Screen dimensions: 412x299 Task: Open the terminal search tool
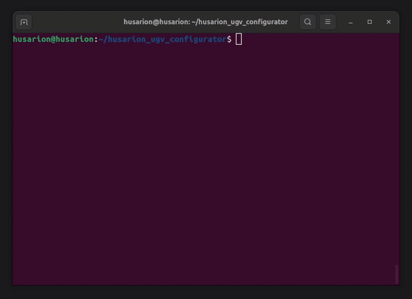point(307,22)
